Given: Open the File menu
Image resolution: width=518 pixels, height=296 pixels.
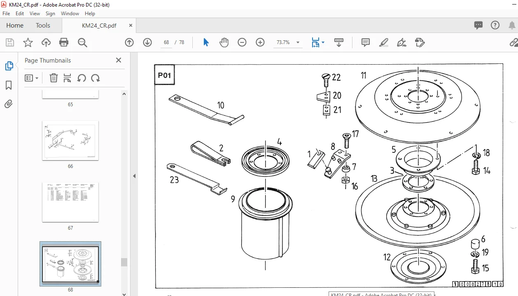Looking at the screenshot, I should click(x=6, y=14).
